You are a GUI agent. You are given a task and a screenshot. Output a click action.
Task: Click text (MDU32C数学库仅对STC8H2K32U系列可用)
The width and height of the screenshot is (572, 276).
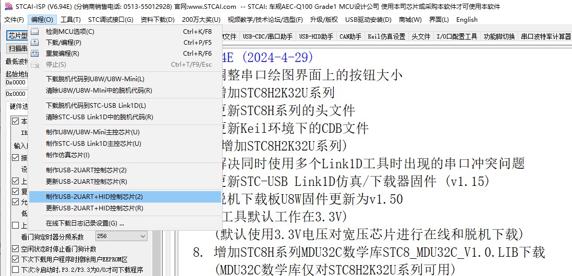(x=335, y=270)
